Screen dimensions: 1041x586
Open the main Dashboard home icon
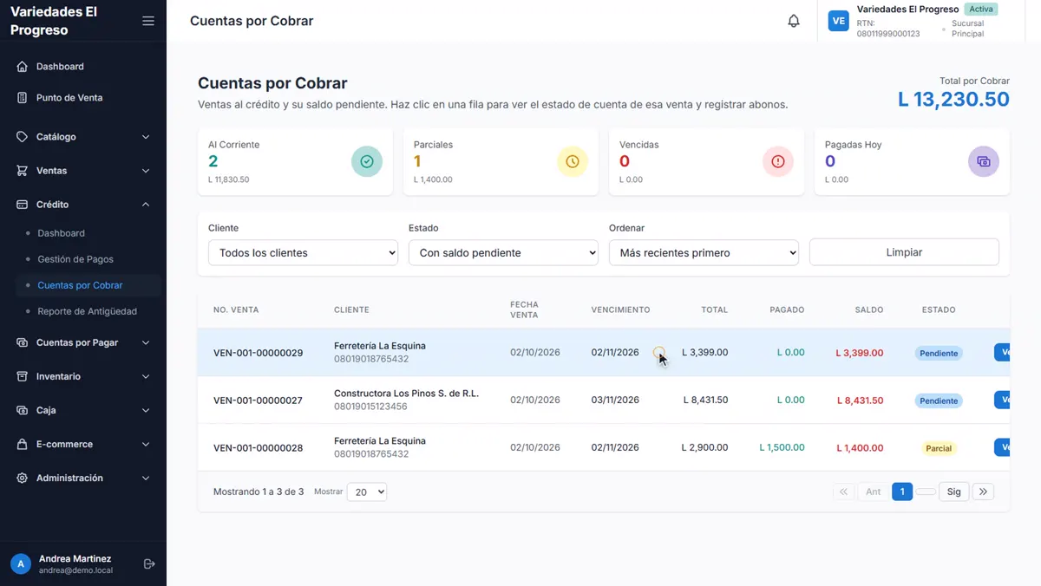[x=23, y=67]
